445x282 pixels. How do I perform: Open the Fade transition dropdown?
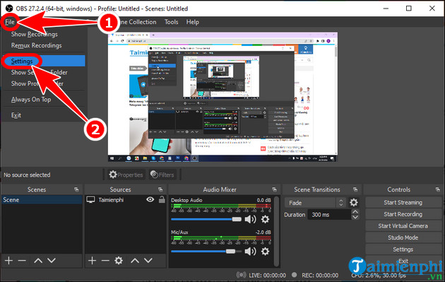315,203
